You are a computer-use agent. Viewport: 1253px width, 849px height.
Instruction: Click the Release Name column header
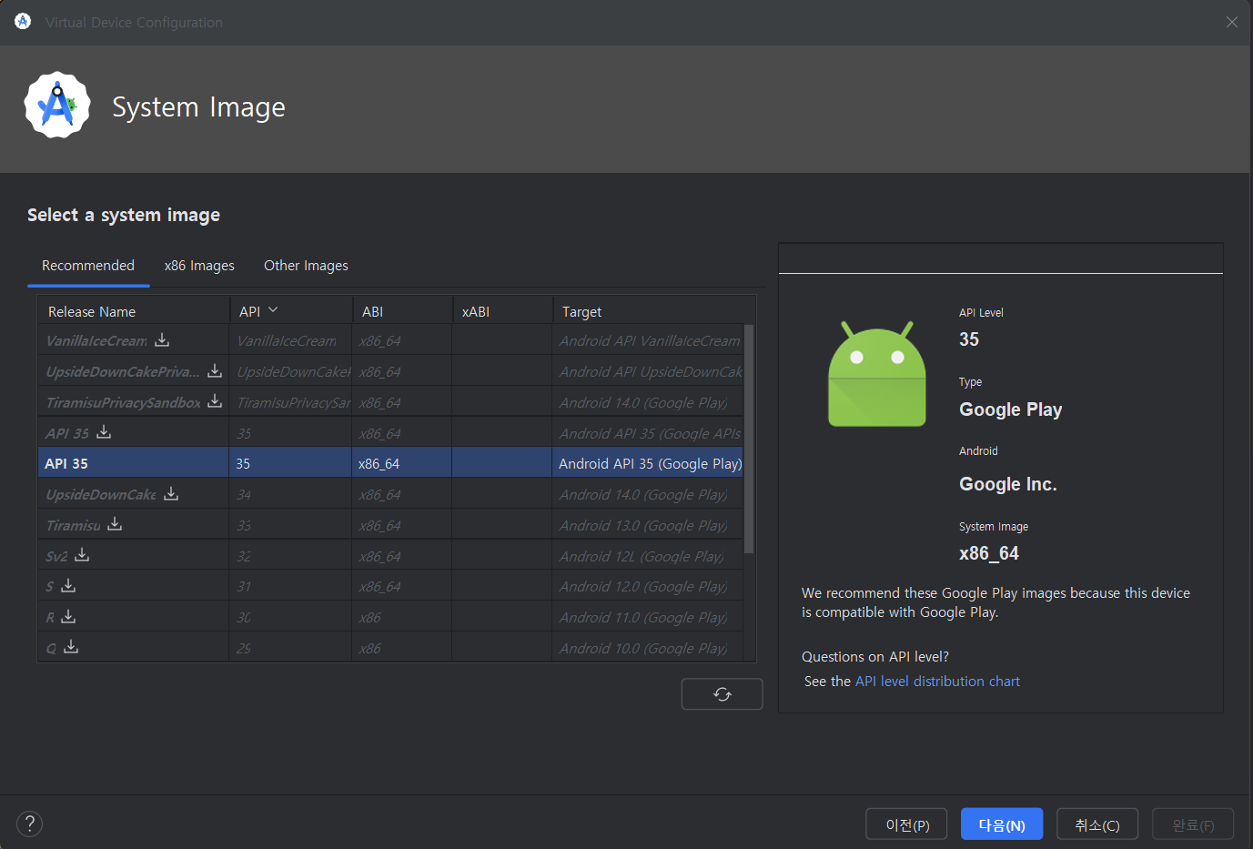tap(133, 311)
